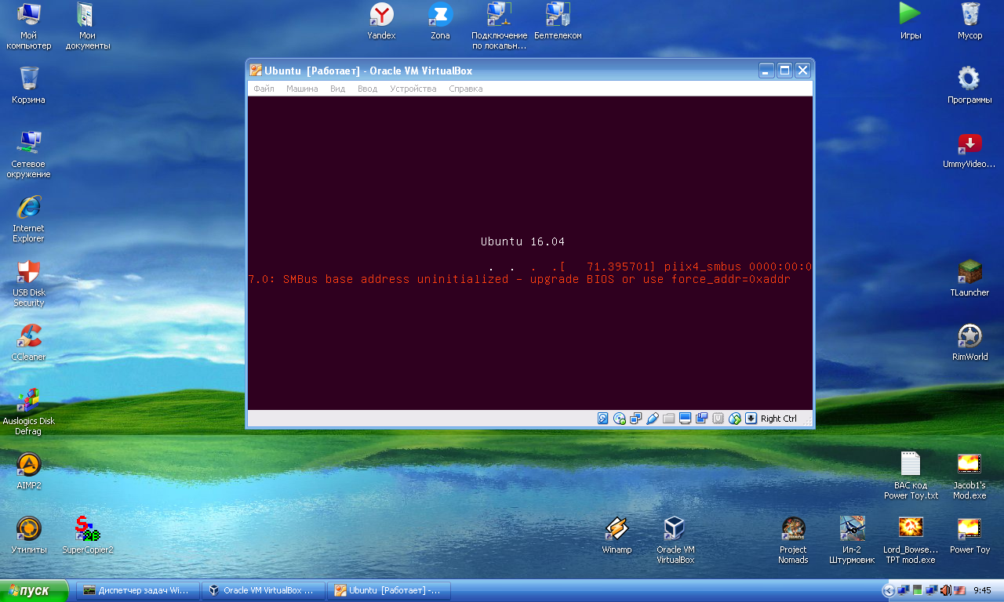This screenshot has height=602, width=1004.
Task: Select the Auslogics Disk Defrag icon
Action: coord(29,411)
